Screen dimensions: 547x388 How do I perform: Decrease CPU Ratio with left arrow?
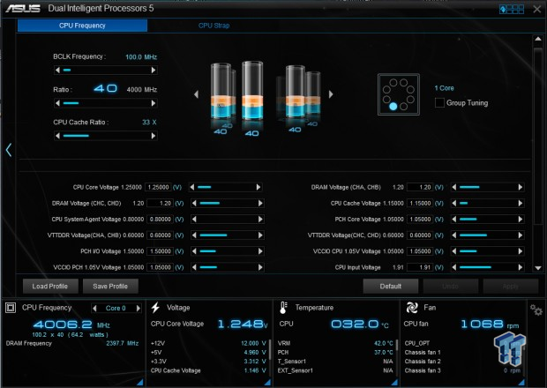coord(57,103)
